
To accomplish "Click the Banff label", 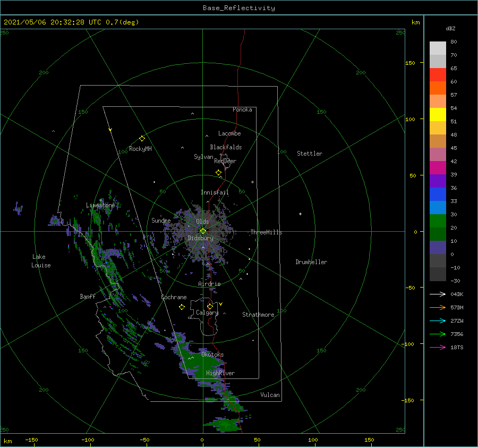I will coord(88,297).
